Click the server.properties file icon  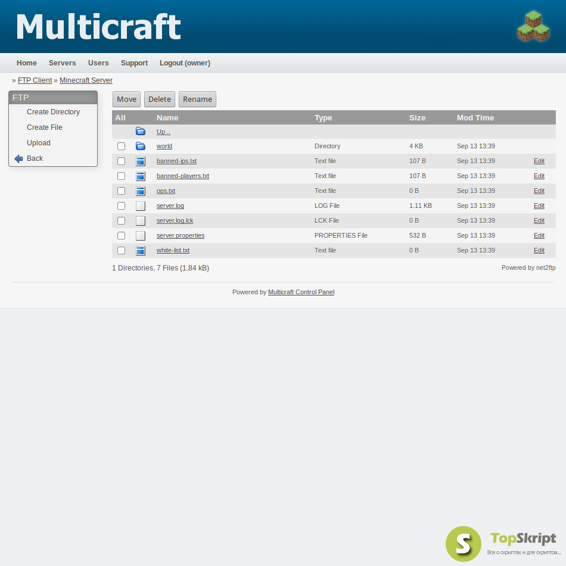(141, 235)
